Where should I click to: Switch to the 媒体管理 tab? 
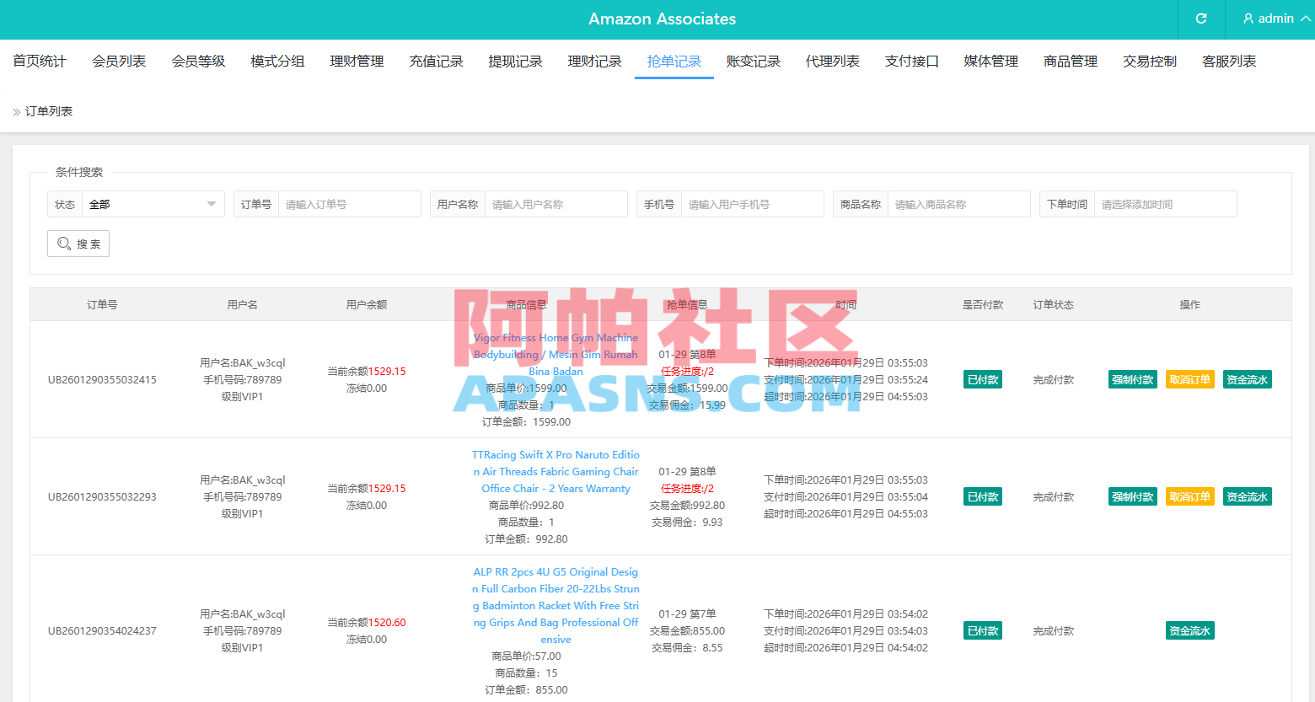(x=990, y=62)
